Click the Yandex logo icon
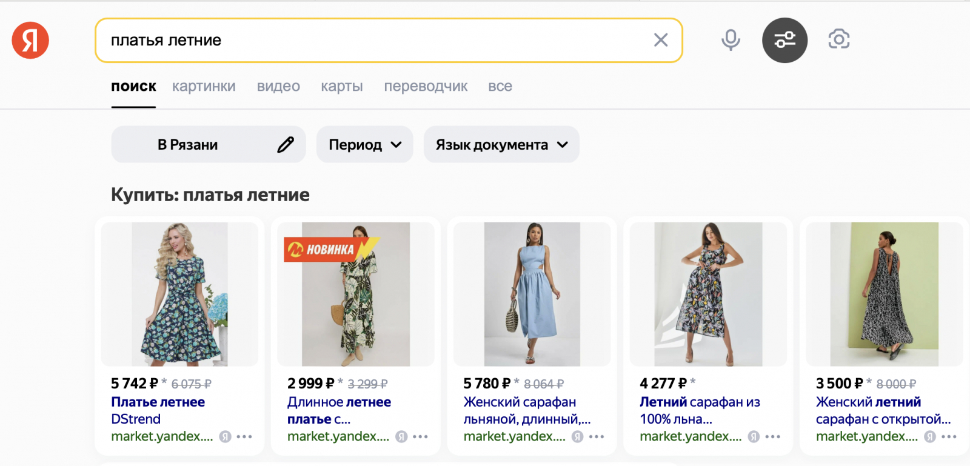970x466 pixels. pyautogui.click(x=30, y=41)
